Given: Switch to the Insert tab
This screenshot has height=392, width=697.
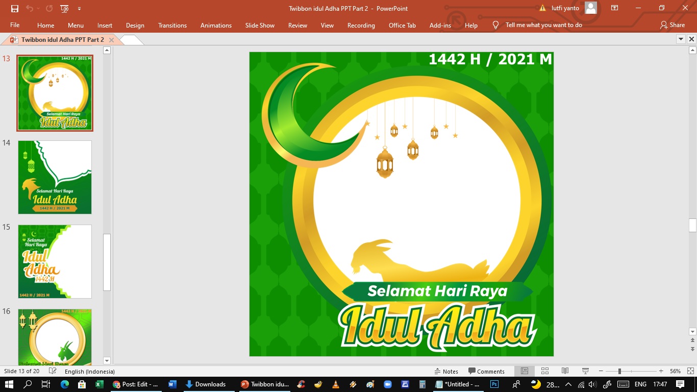Looking at the screenshot, I should (105, 25).
